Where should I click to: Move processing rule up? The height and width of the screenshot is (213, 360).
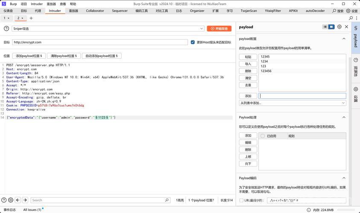248,157
